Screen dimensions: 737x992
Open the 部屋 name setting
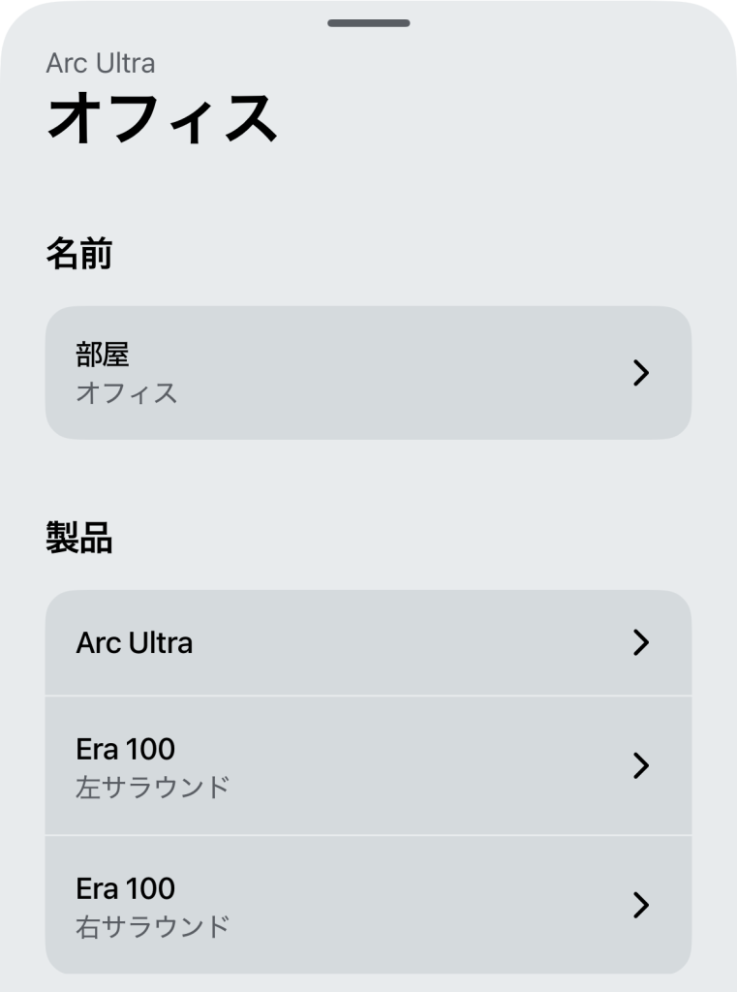pyautogui.click(x=368, y=373)
